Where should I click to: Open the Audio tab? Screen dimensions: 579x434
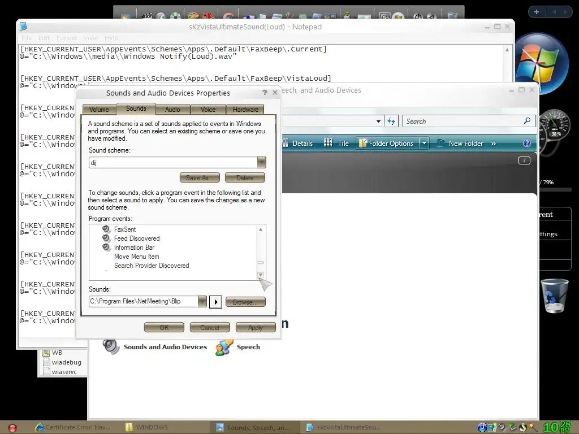[x=172, y=110]
